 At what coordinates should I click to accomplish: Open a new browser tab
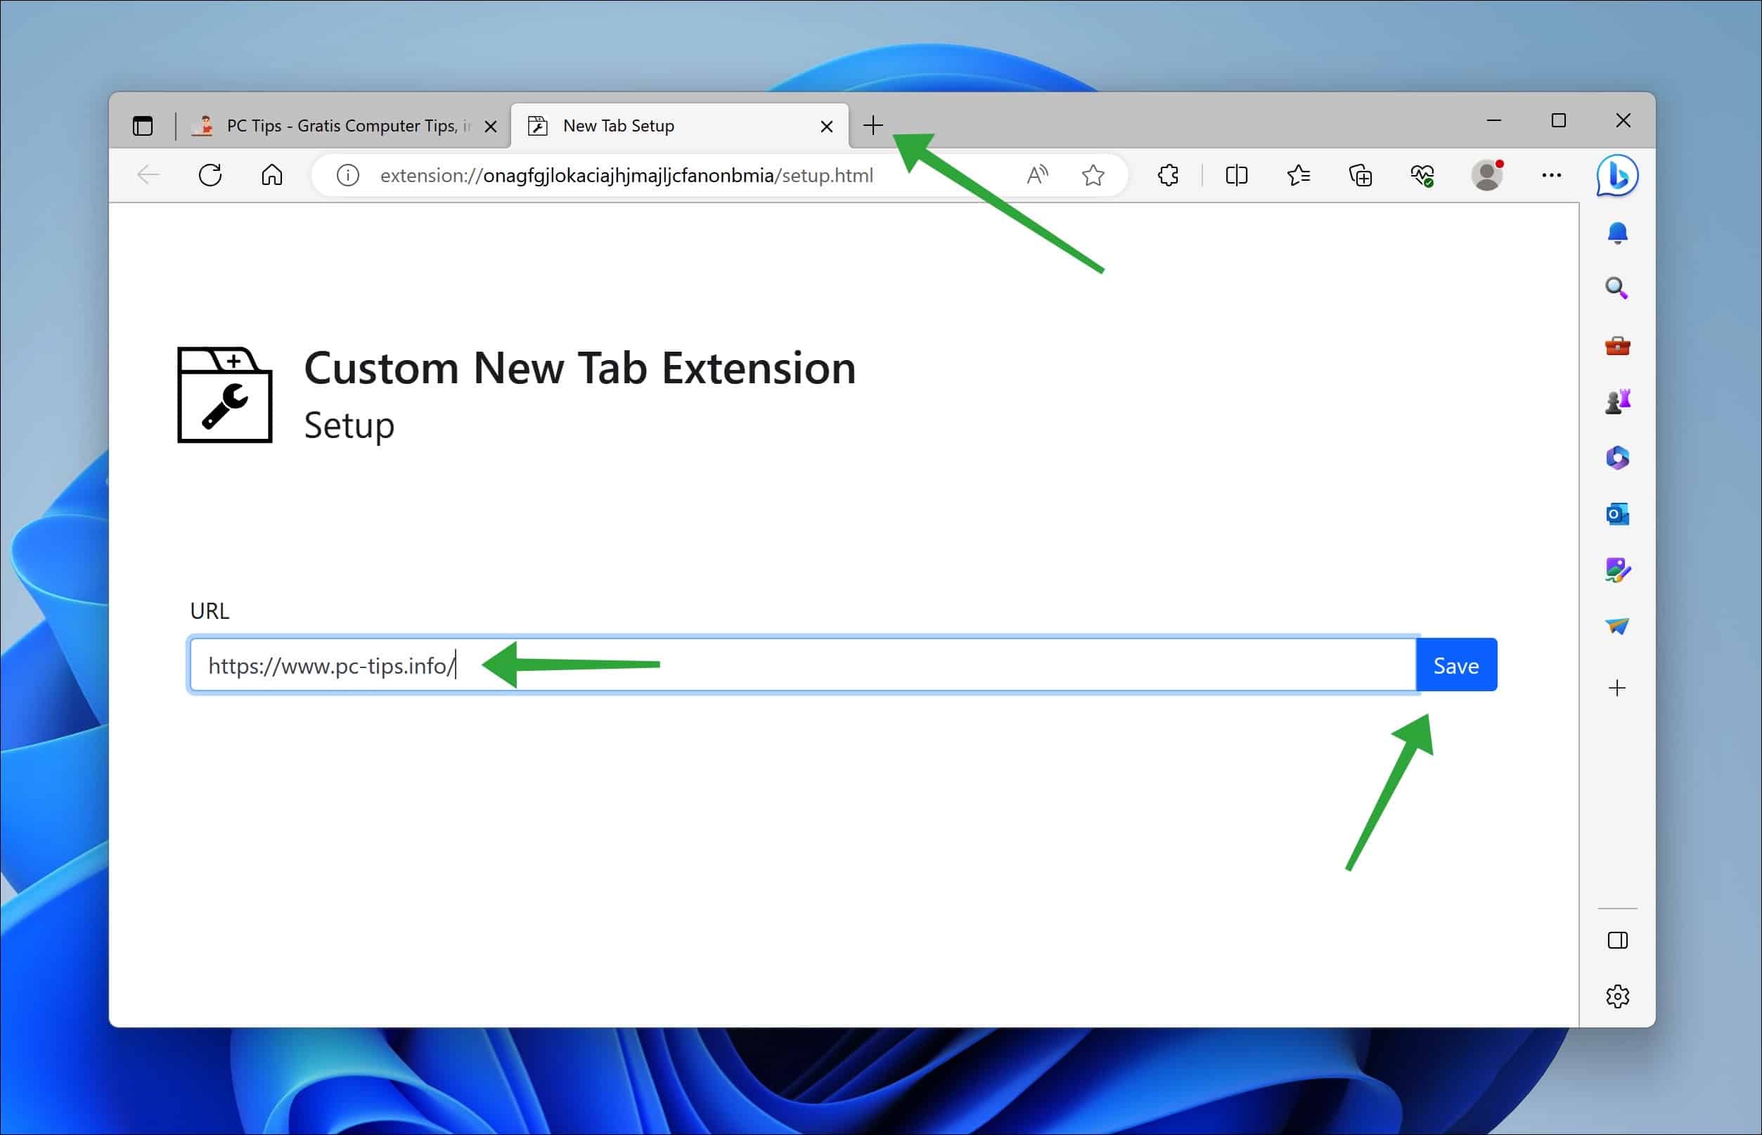click(873, 125)
